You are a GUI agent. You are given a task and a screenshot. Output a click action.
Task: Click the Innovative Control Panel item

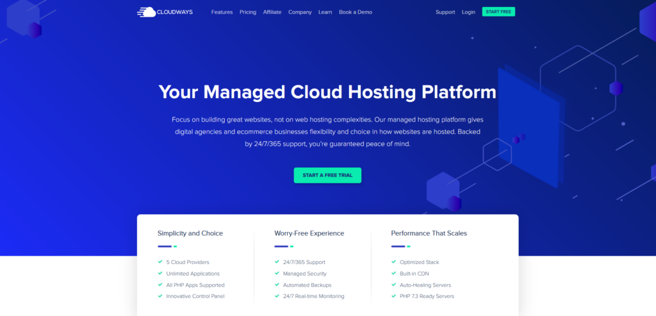click(x=195, y=296)
